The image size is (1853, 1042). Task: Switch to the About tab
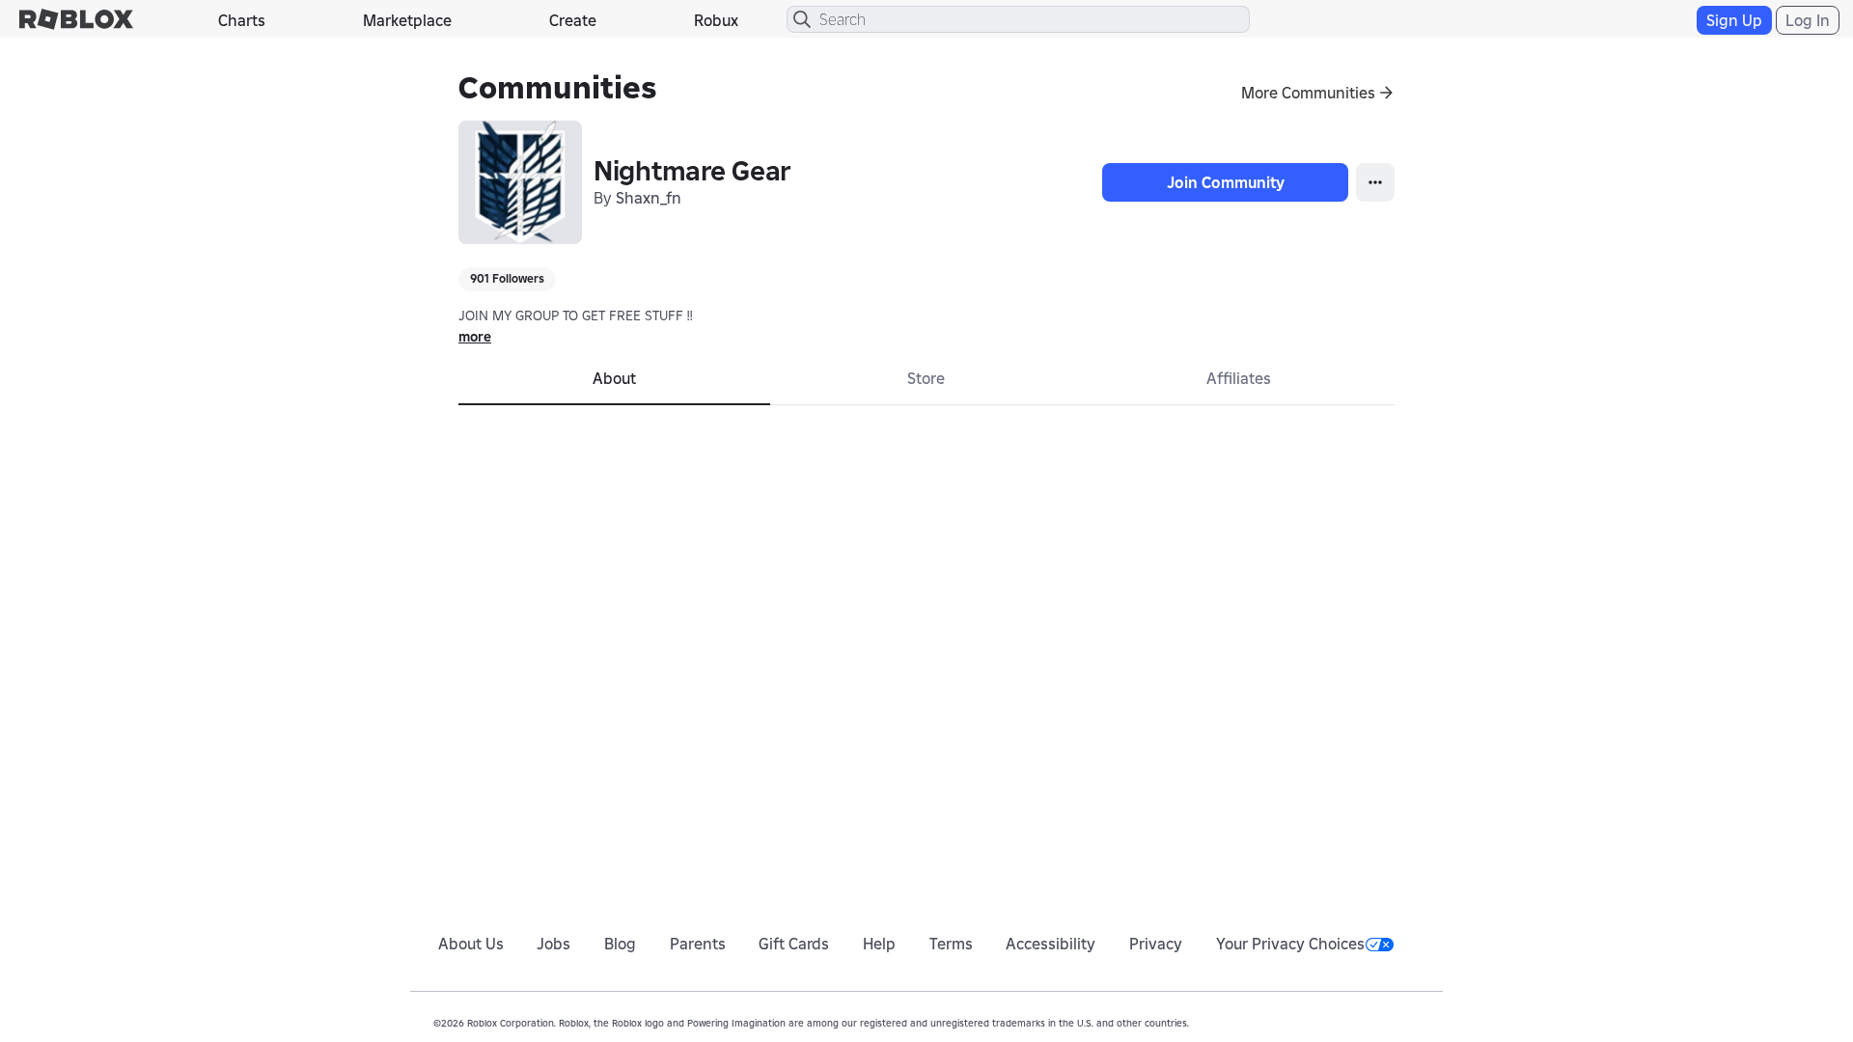(614, 379)
